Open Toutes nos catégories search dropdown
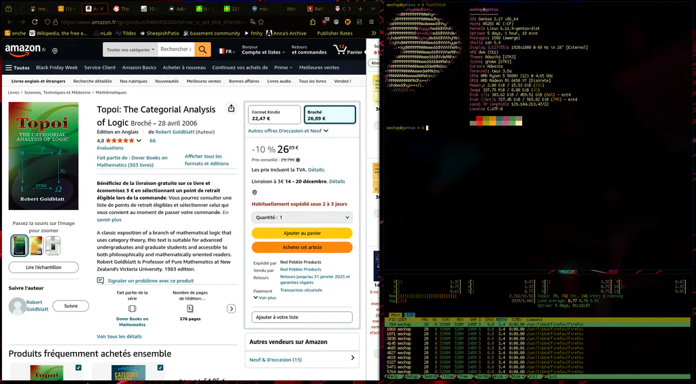The width and height of the screenshot is (696, 384). coord(130,50)
